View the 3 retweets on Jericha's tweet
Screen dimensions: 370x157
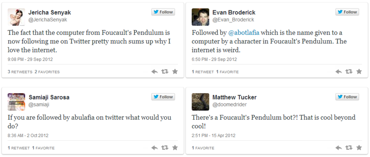click(x=20, y=72)
